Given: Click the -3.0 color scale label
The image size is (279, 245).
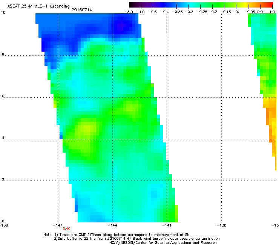Looking at the screenshot, I should coord(129,12).
